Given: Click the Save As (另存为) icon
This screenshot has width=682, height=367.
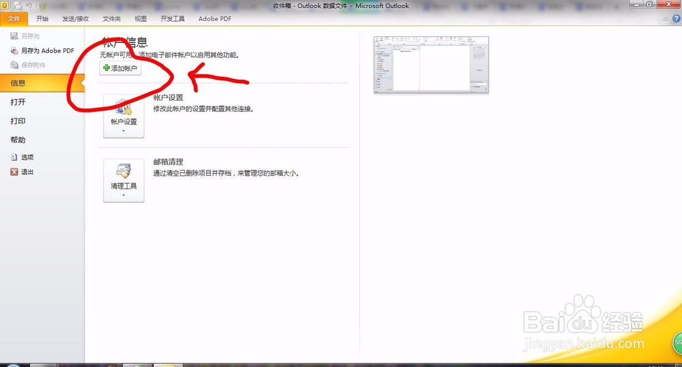Looking at the screenshot, I should (x=14, y=36).
